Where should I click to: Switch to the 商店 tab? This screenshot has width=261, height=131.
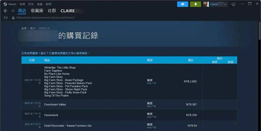click(22, 11)
